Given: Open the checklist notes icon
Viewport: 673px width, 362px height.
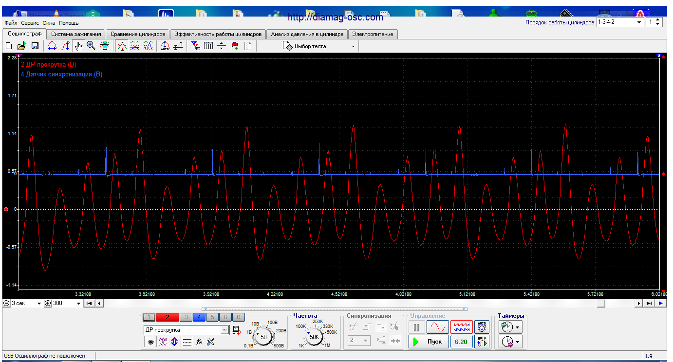Looking at the screenshot, I should [x=248, y=46].
